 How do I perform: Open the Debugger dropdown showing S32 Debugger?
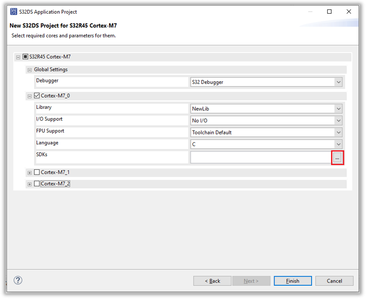[x=267, y=82]
